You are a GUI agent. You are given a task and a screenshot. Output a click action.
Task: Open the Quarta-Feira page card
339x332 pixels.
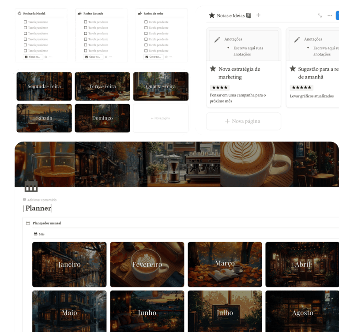point(161,86)
